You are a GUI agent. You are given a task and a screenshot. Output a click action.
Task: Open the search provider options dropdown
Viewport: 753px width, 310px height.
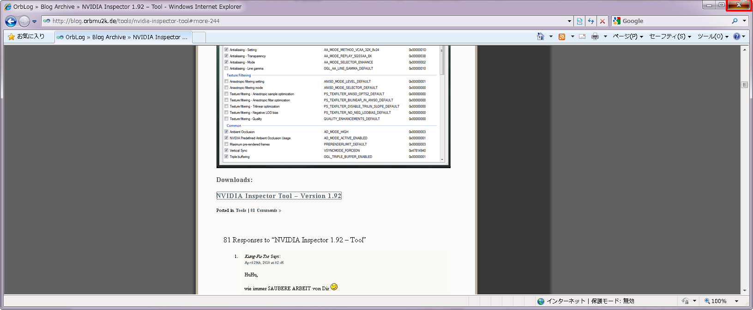point(744,21)
